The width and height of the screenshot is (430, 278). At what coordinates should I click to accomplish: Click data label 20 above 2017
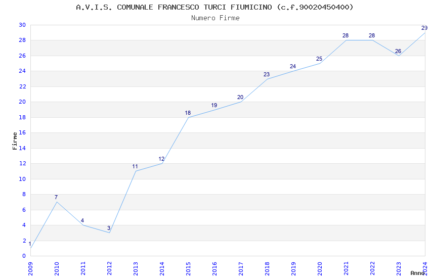coord(240,97)
